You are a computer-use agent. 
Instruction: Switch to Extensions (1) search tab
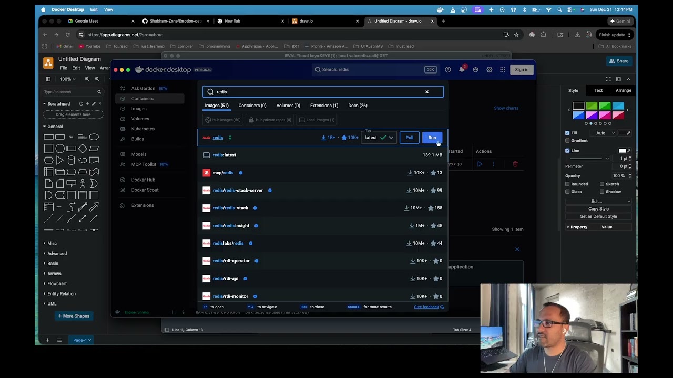tap(324, 106)
